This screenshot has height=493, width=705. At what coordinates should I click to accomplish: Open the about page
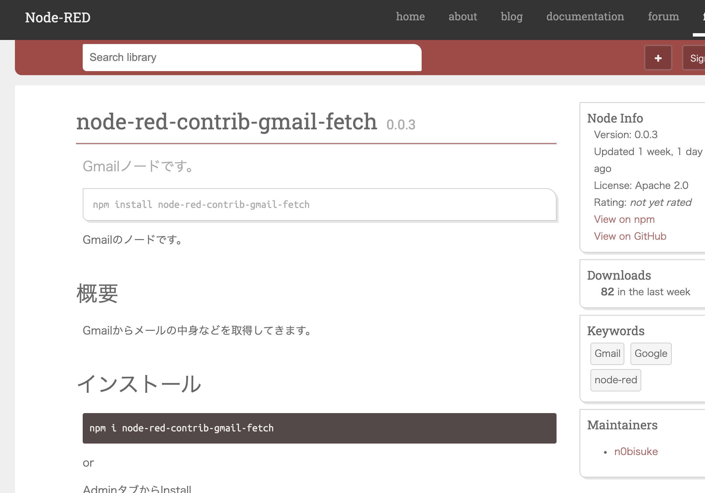coord(463,17)
